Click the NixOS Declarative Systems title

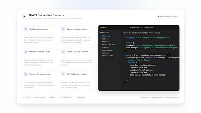pos(46,15)
